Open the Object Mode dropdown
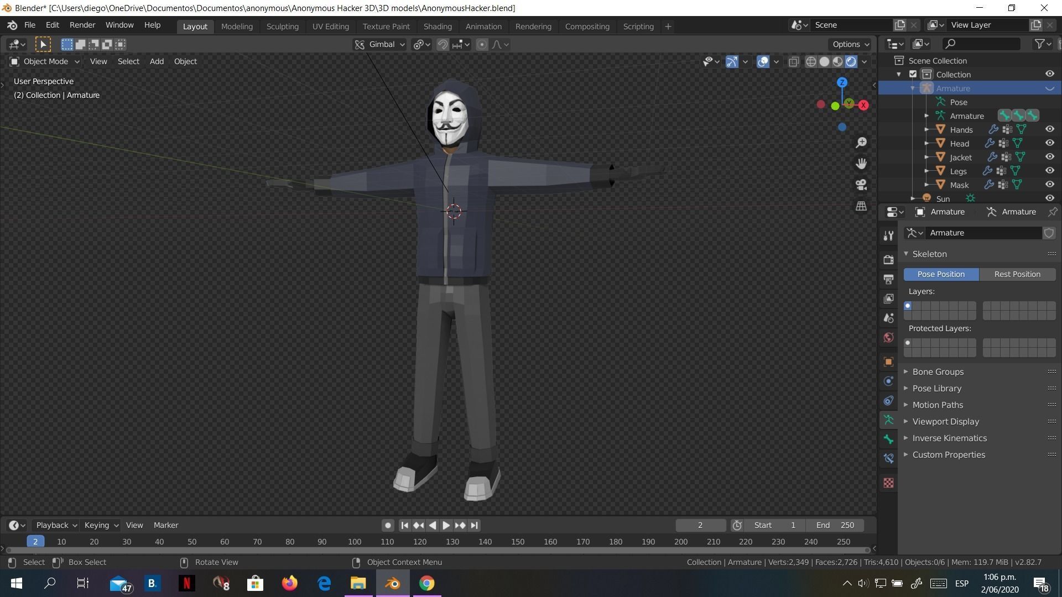Screen dimensions: 1062x597 click(45, 61)
